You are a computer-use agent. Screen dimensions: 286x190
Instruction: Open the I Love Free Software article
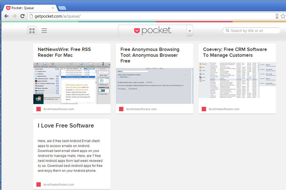pos(66,126)
